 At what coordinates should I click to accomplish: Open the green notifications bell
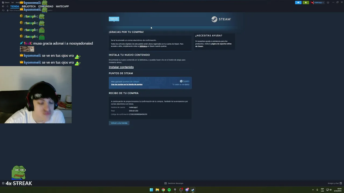click(306, 2)
